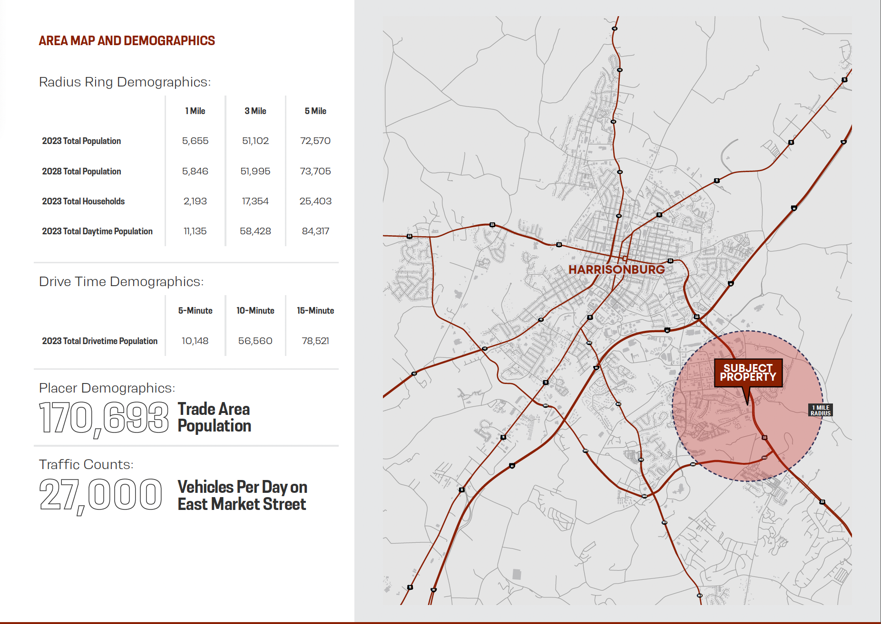
Task: Select the 15-Minute drive time header
Action: pyautogui.click(x=315, y=311)
